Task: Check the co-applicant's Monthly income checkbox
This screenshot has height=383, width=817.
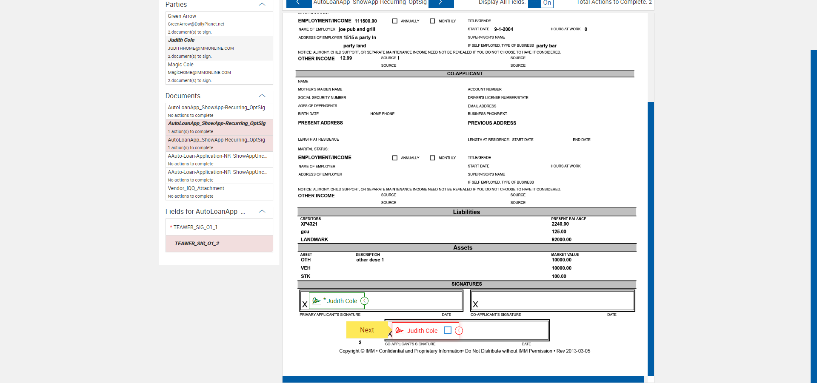Action: click(x=432, y=158)
